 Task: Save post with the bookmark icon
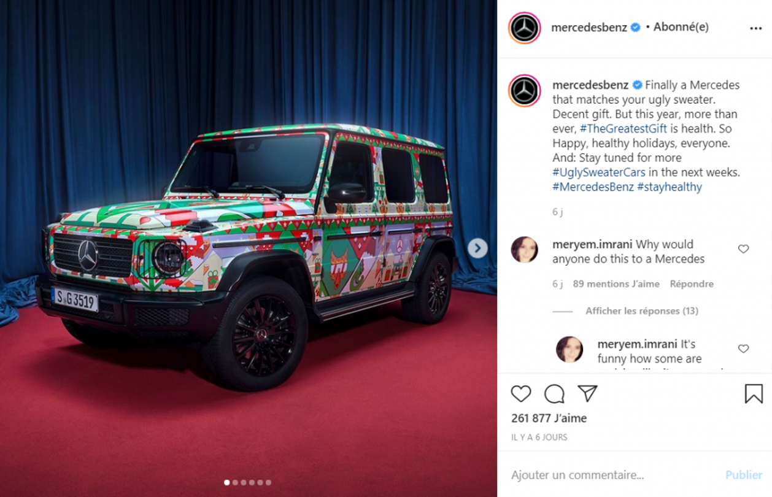point(754,393)
